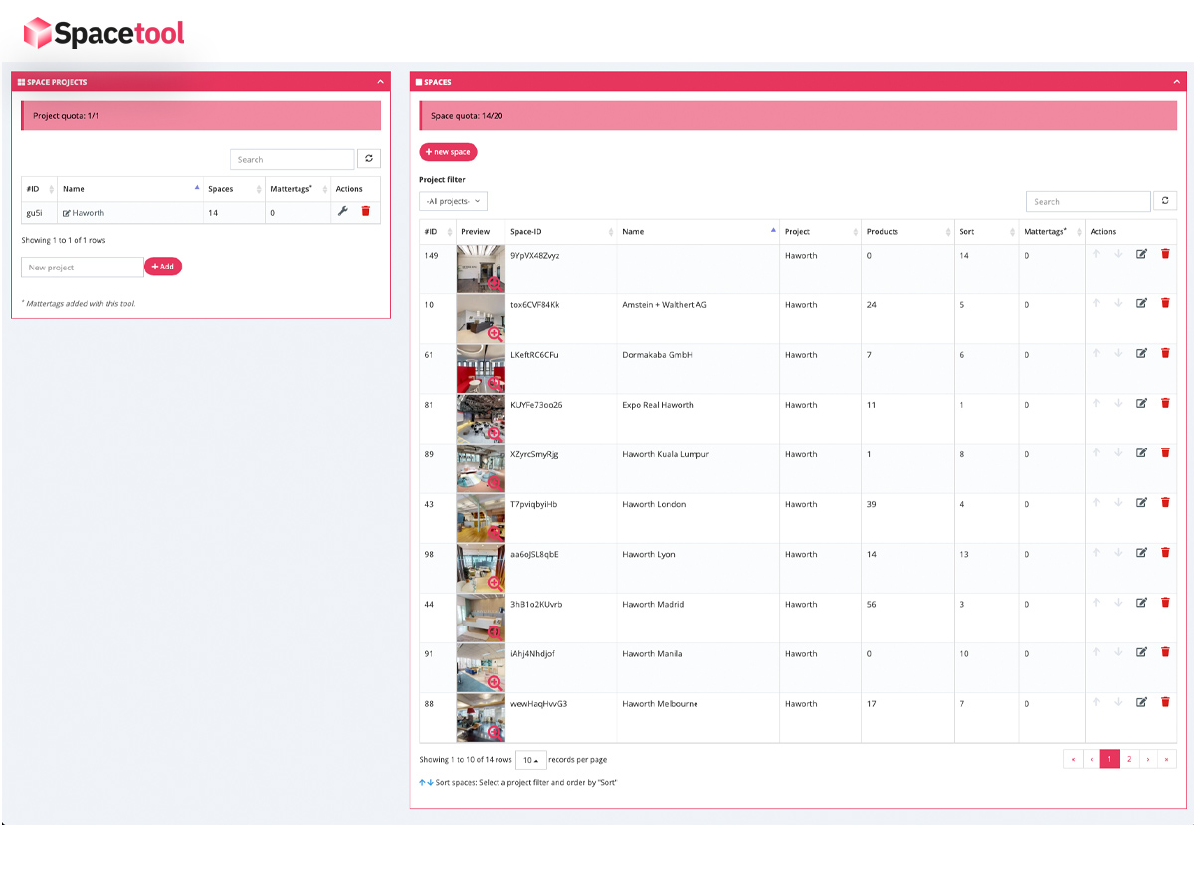Click the Spacetool logo
1194x895 pixels.
(x=104, y=33)
